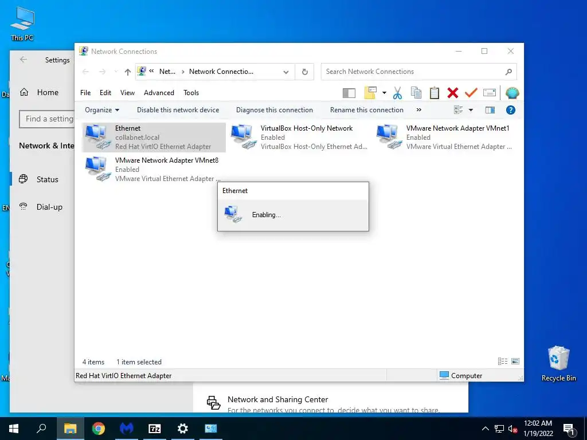Open the Tools menu
The height and width of the screenshot is (440, 587).
[x=191, y=93]
